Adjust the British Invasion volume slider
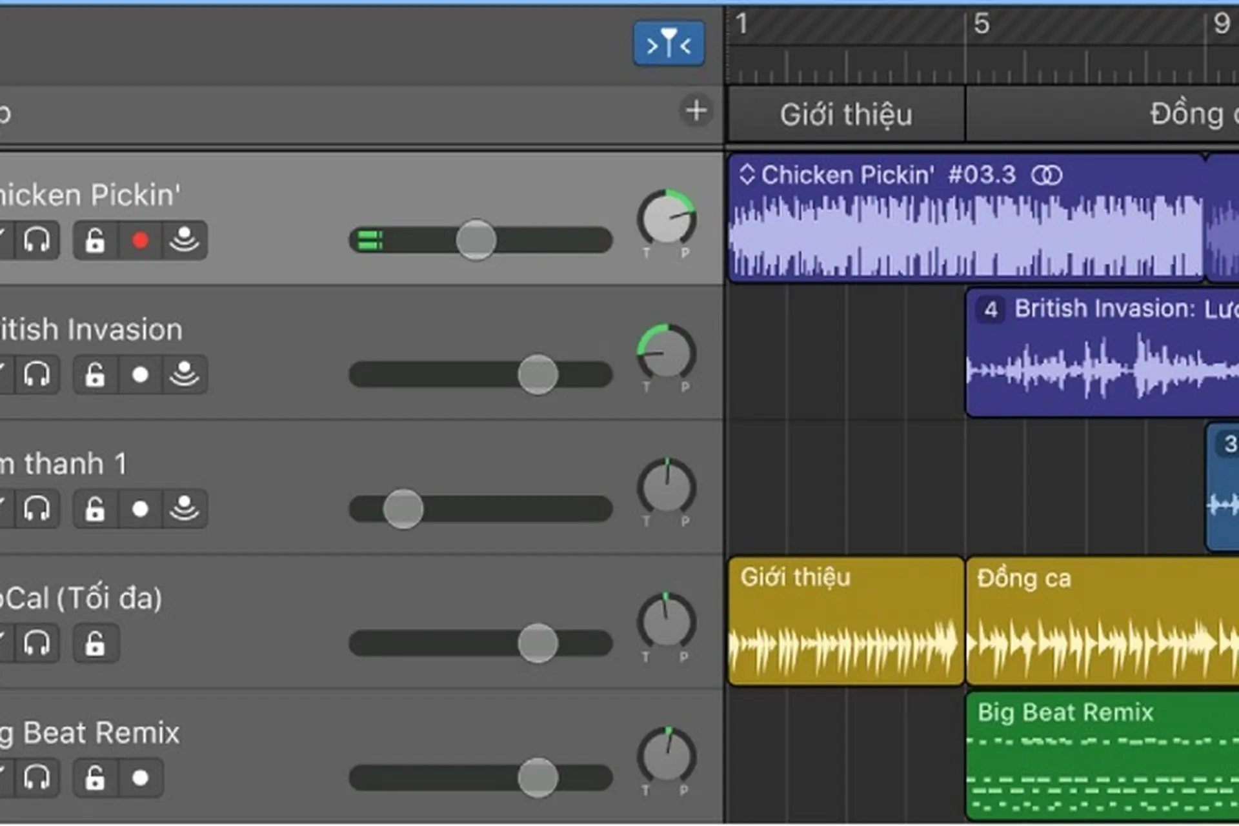Screen dimensions: 1239x826 click(538, 374)
